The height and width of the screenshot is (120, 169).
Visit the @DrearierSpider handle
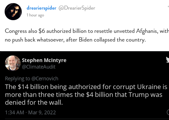tap(77, 8)
